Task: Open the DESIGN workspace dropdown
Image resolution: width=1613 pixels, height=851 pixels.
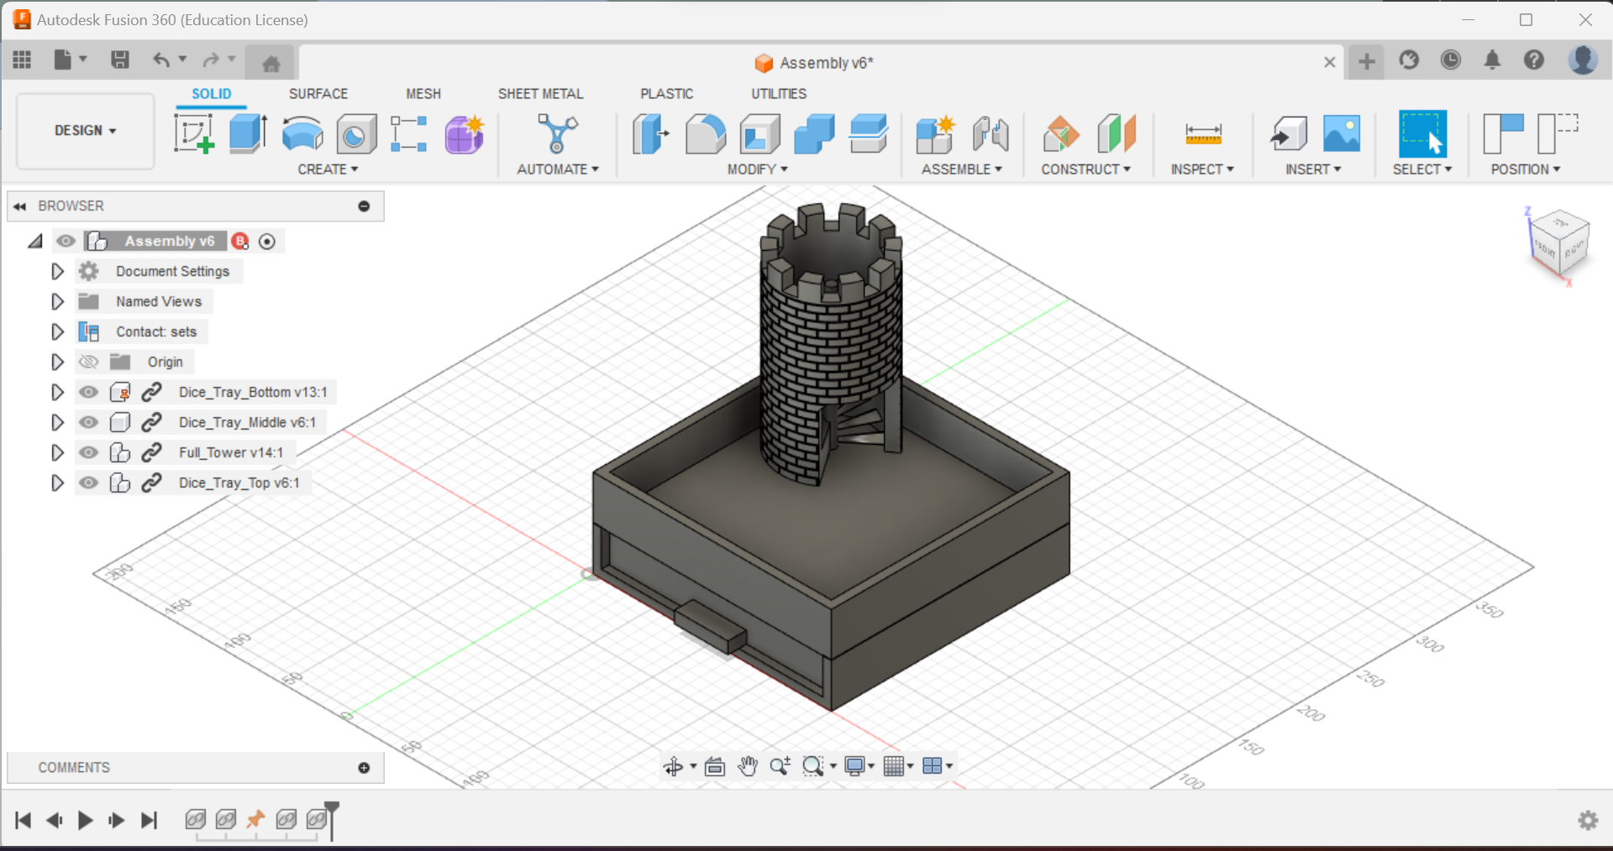Action: pyautogui.click(x=84, y=131)
